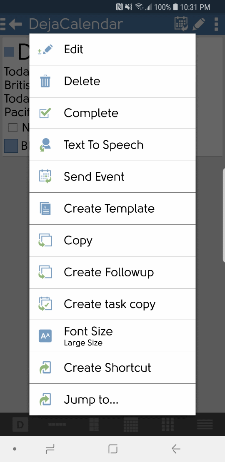Viewport: 225px width, 462px height.
Task: Toggle the checkbox behind the menu
Action: [x=13, y=128]
